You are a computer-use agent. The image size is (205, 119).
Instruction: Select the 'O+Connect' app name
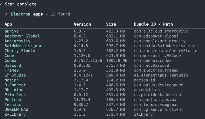(x=15, y=85)
